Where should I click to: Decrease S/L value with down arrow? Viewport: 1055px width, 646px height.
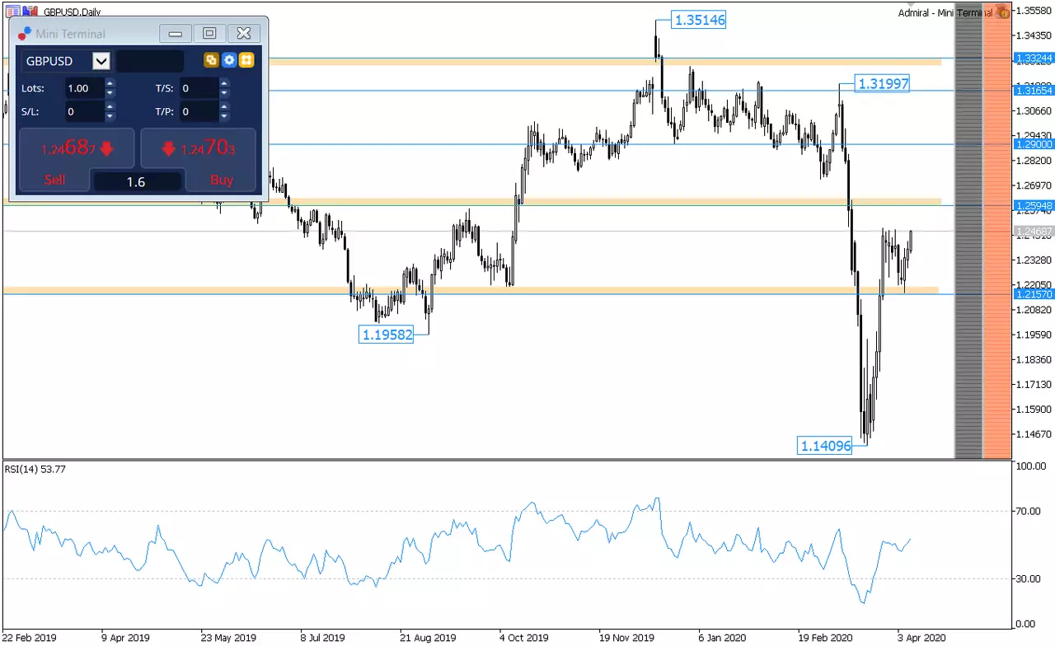pyautogui.click(x=110, y=116)
